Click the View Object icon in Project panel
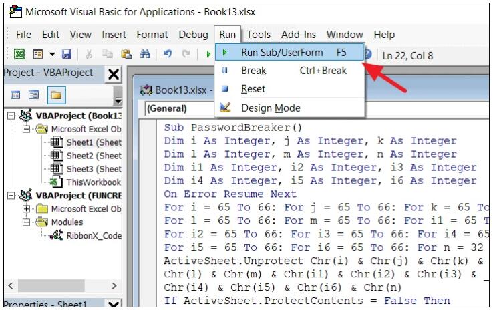 33,95
